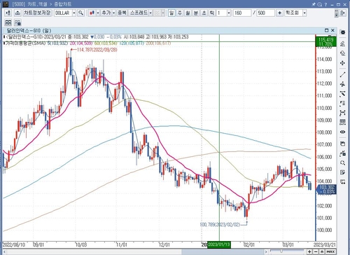The width and height of the screenshot is (350, 255).
Task: Click the chart lock icon in second toolbar row
Action: (17, 22)
